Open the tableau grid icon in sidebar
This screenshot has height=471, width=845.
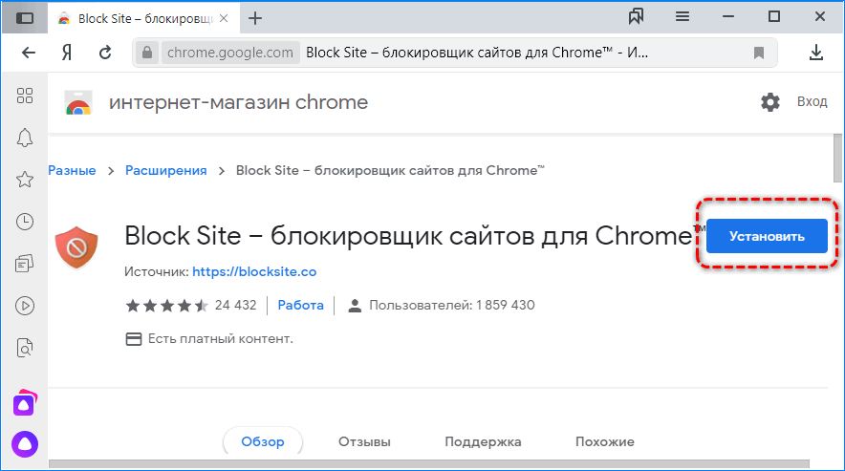[26, 95]
